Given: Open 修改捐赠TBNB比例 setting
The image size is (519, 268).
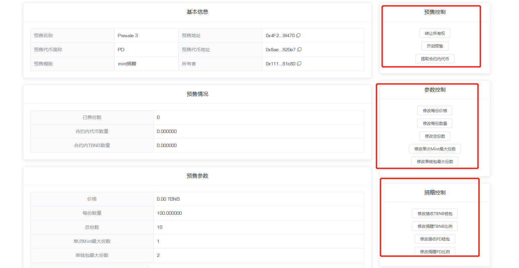Looking at the screenshot, I should pos(435,226).
